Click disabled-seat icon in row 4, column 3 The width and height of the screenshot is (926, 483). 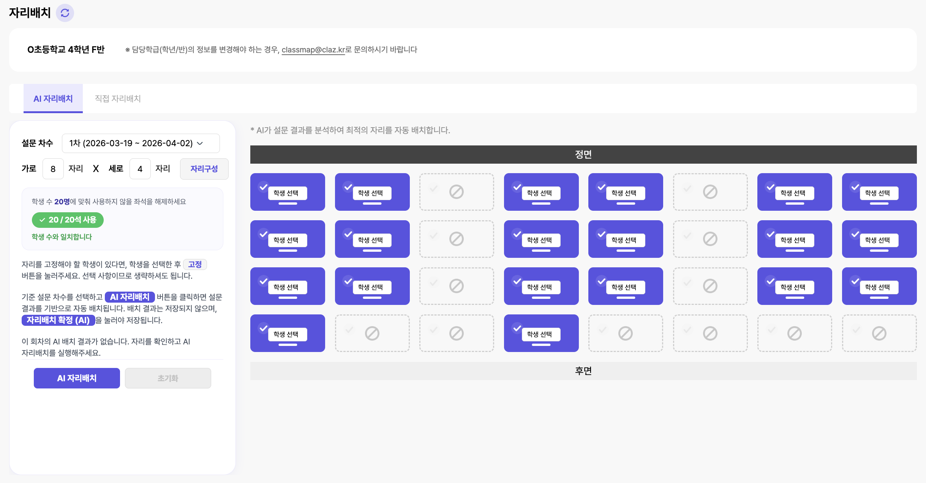[x=456, y=333]
